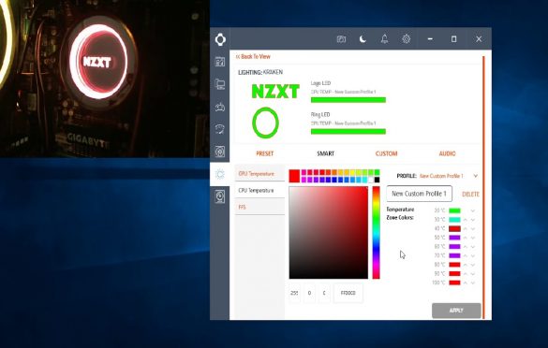
Task: Switch to the AUDIO lighting tab
Action: coord(447,153)
